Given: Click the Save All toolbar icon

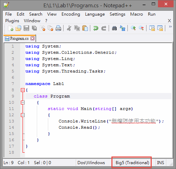Looking at the screenshot, I should click(34, 28).
